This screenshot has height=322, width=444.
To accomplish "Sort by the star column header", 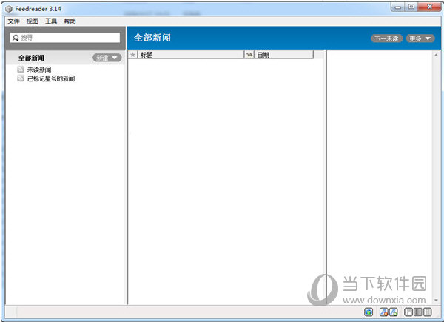I will (132, 54).
